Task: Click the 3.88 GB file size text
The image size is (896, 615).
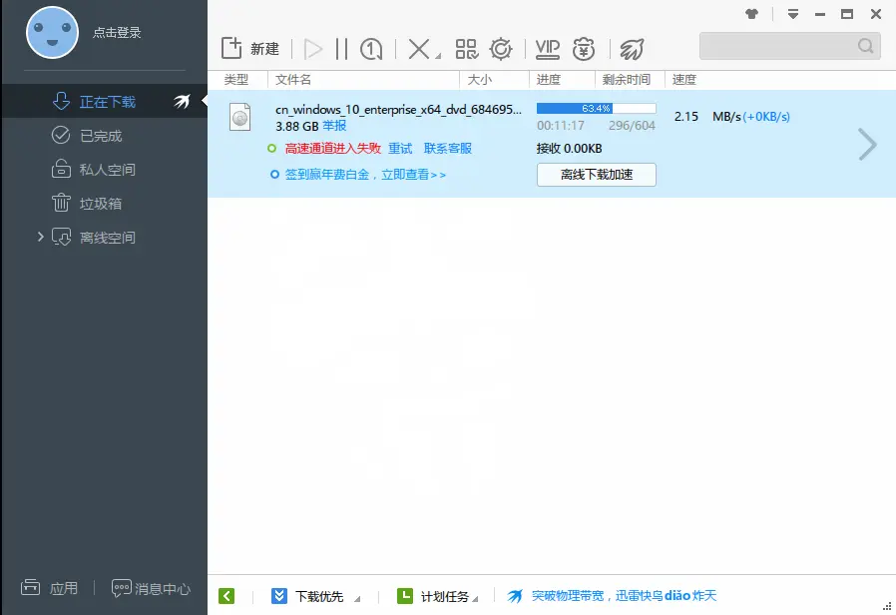Action: 297,126
